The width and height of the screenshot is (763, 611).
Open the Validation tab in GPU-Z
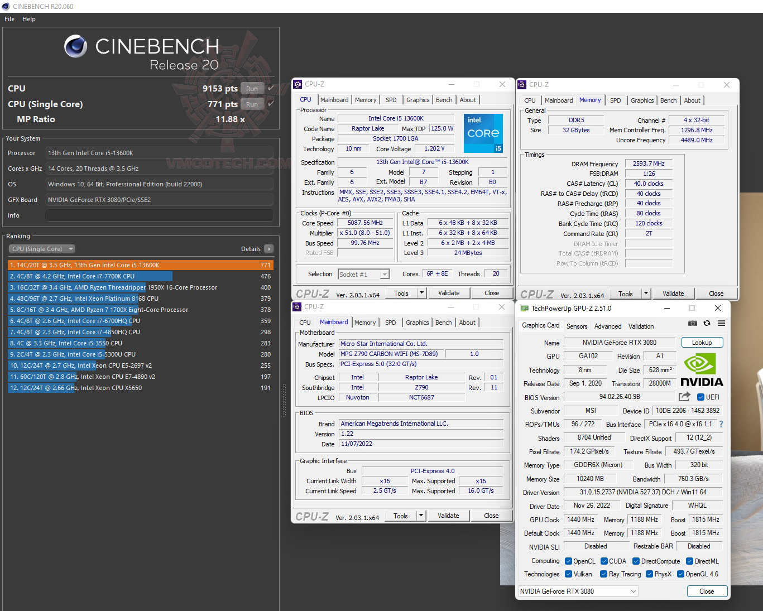[x=641, y=326]
